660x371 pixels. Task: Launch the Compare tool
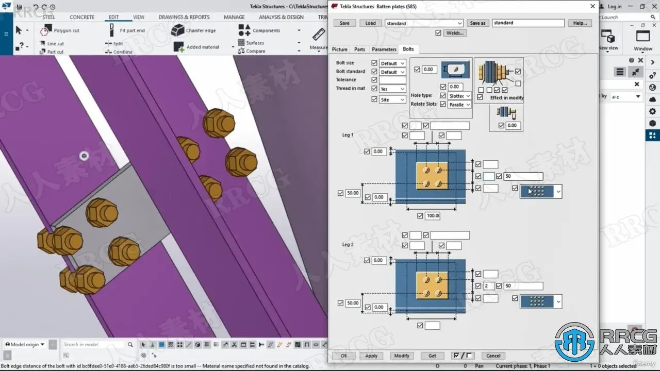click(x=252, y=51)
